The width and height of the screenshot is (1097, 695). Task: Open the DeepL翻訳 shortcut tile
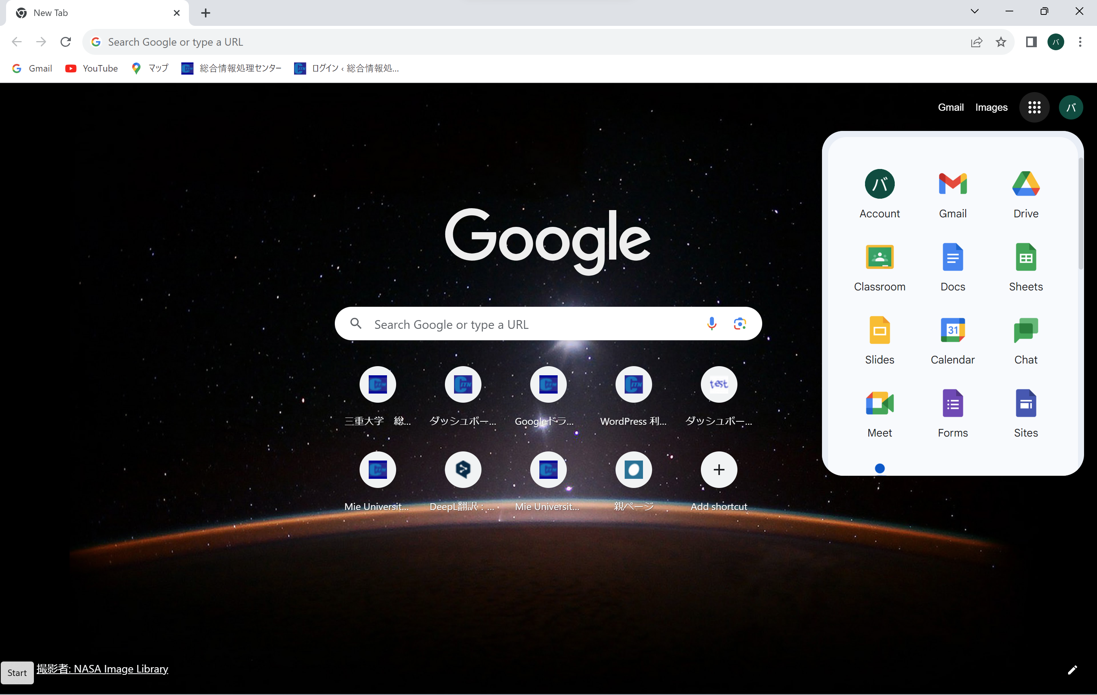463,481
